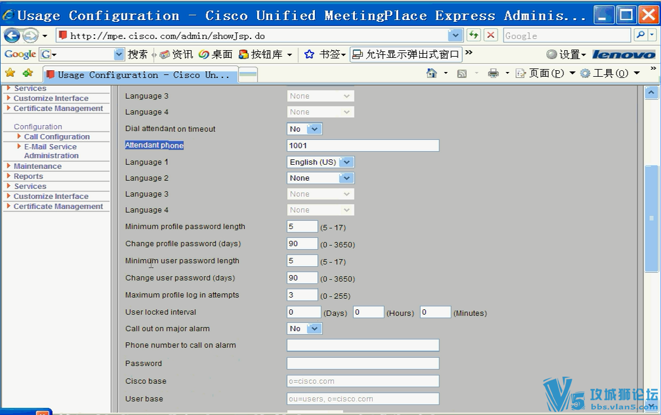This screenshot has height=415, width=661.
Task: Click the User locked interval Minutes field
Action: [x=435, y=312]
